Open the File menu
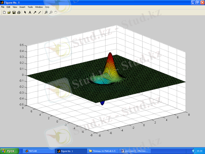 [x=3, y=7]
